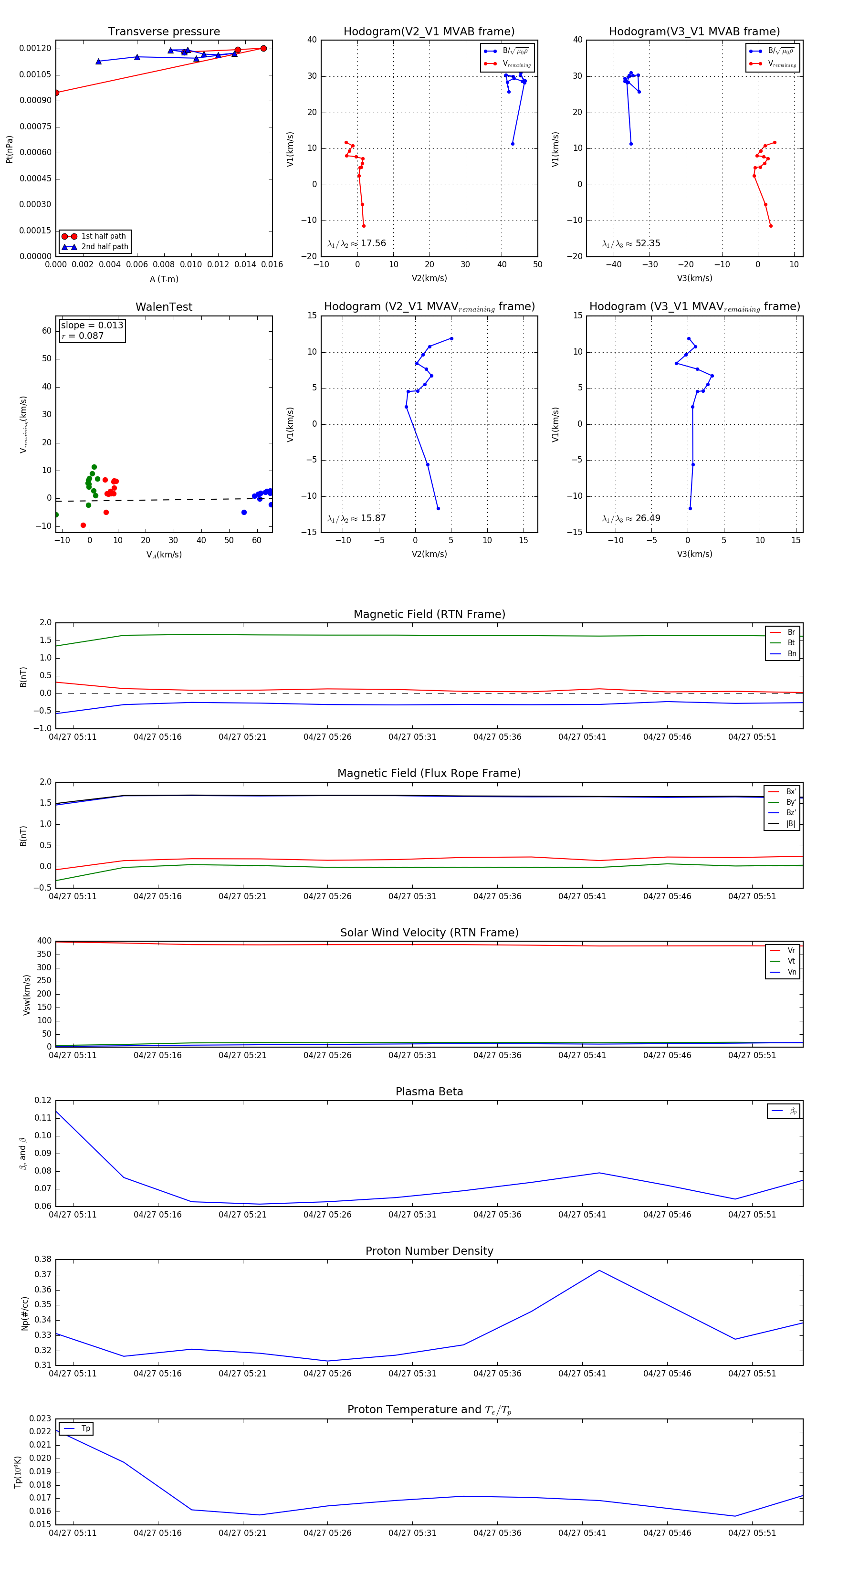Click the 'Magnetic Field (Flux Rope Frame)' title
Screen dimensions: 859x1575
click(429, 774)
